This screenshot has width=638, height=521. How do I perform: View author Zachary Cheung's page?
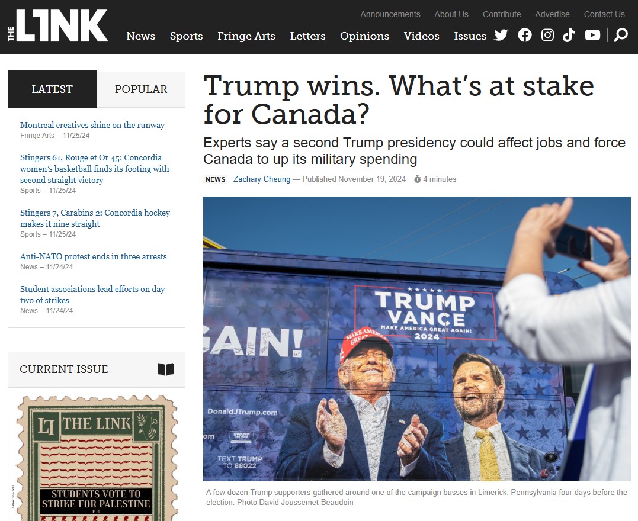click(262, 179)
